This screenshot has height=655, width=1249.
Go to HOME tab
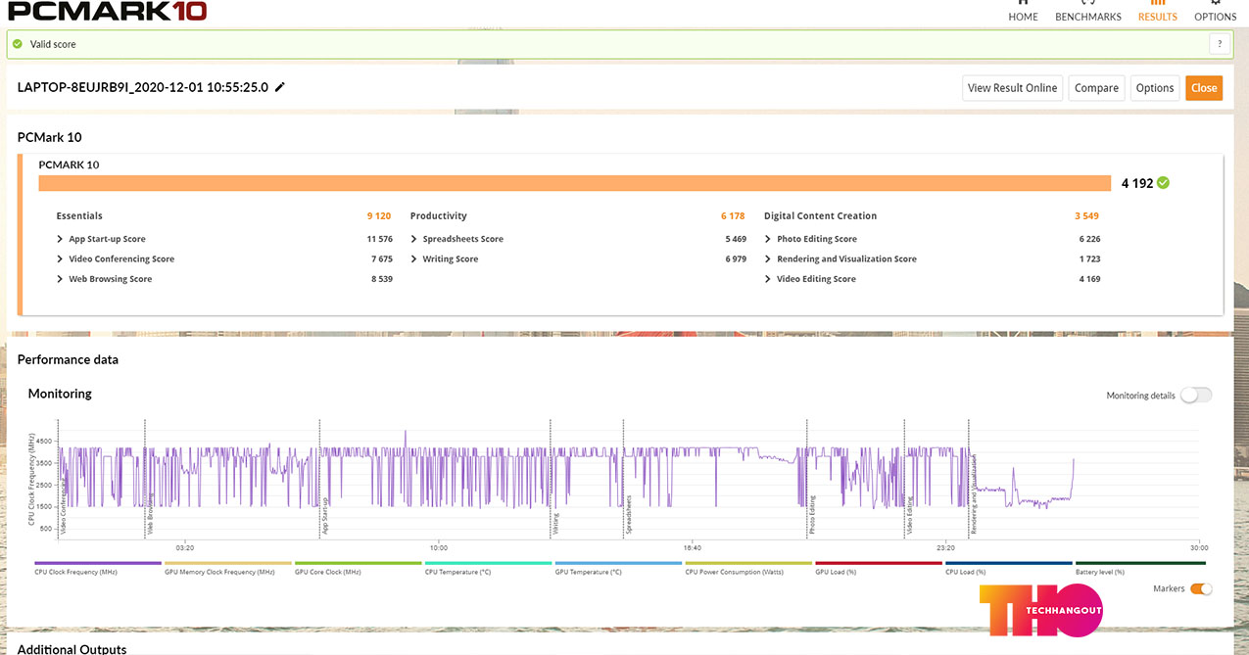pyautogui.click(x=1023, y=12)
